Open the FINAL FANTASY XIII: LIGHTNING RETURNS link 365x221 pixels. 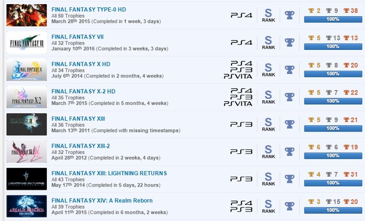[109, 173]
